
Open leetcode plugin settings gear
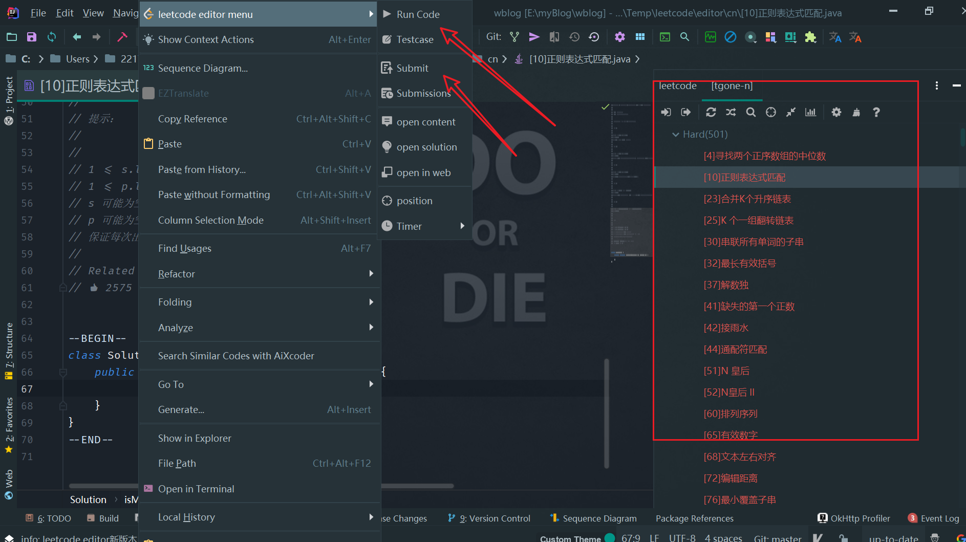click(836, 112)
